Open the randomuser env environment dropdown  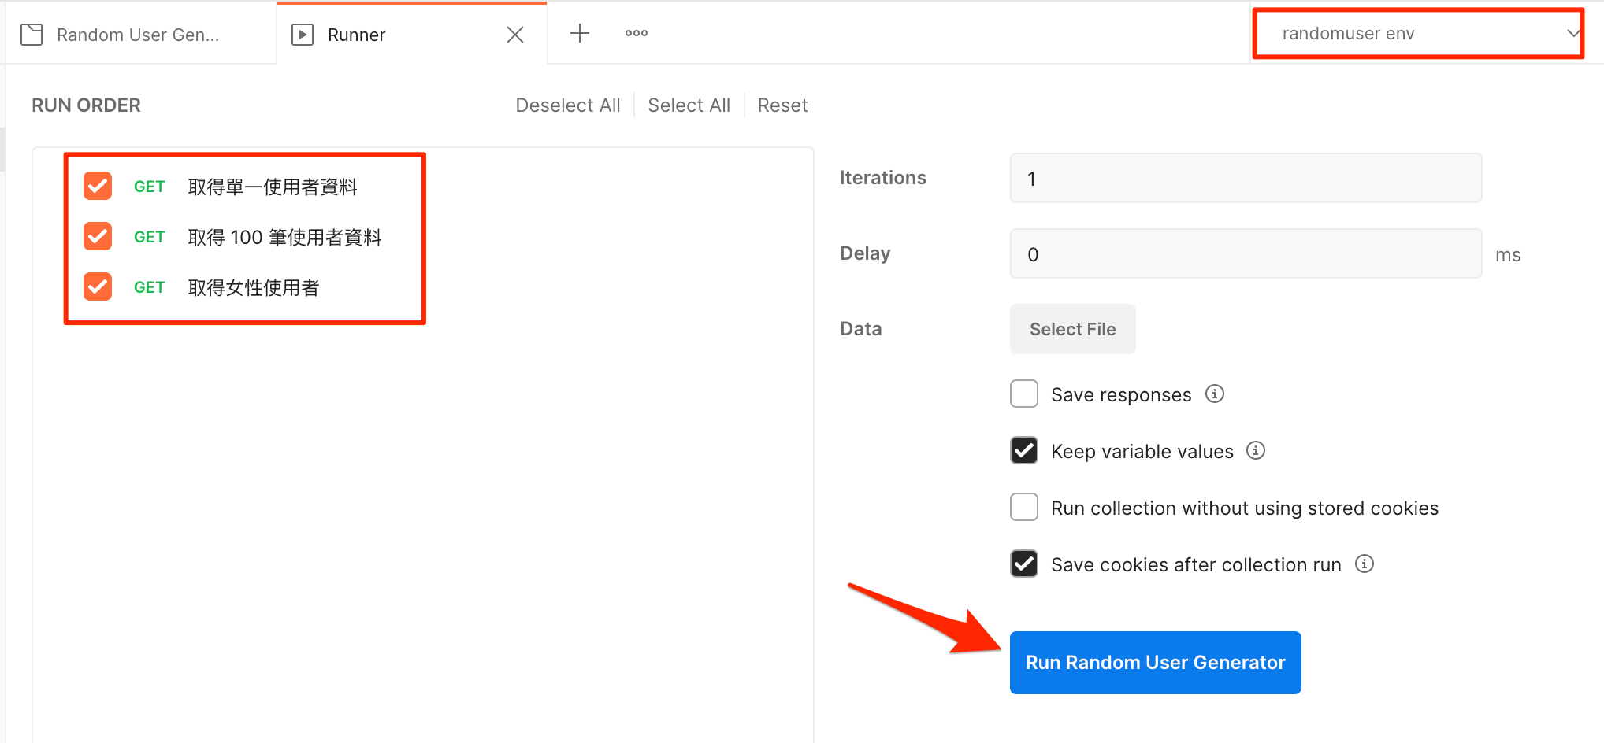[x=1418, y=33]
